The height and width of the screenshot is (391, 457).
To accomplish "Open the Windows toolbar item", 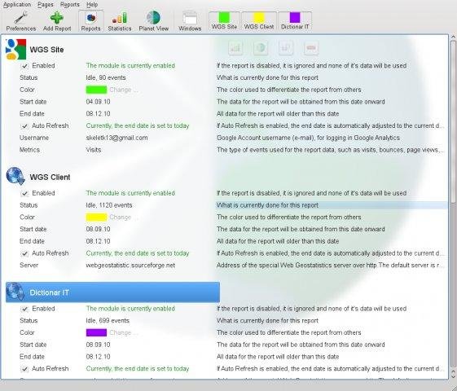I will [x=190, y=21].
